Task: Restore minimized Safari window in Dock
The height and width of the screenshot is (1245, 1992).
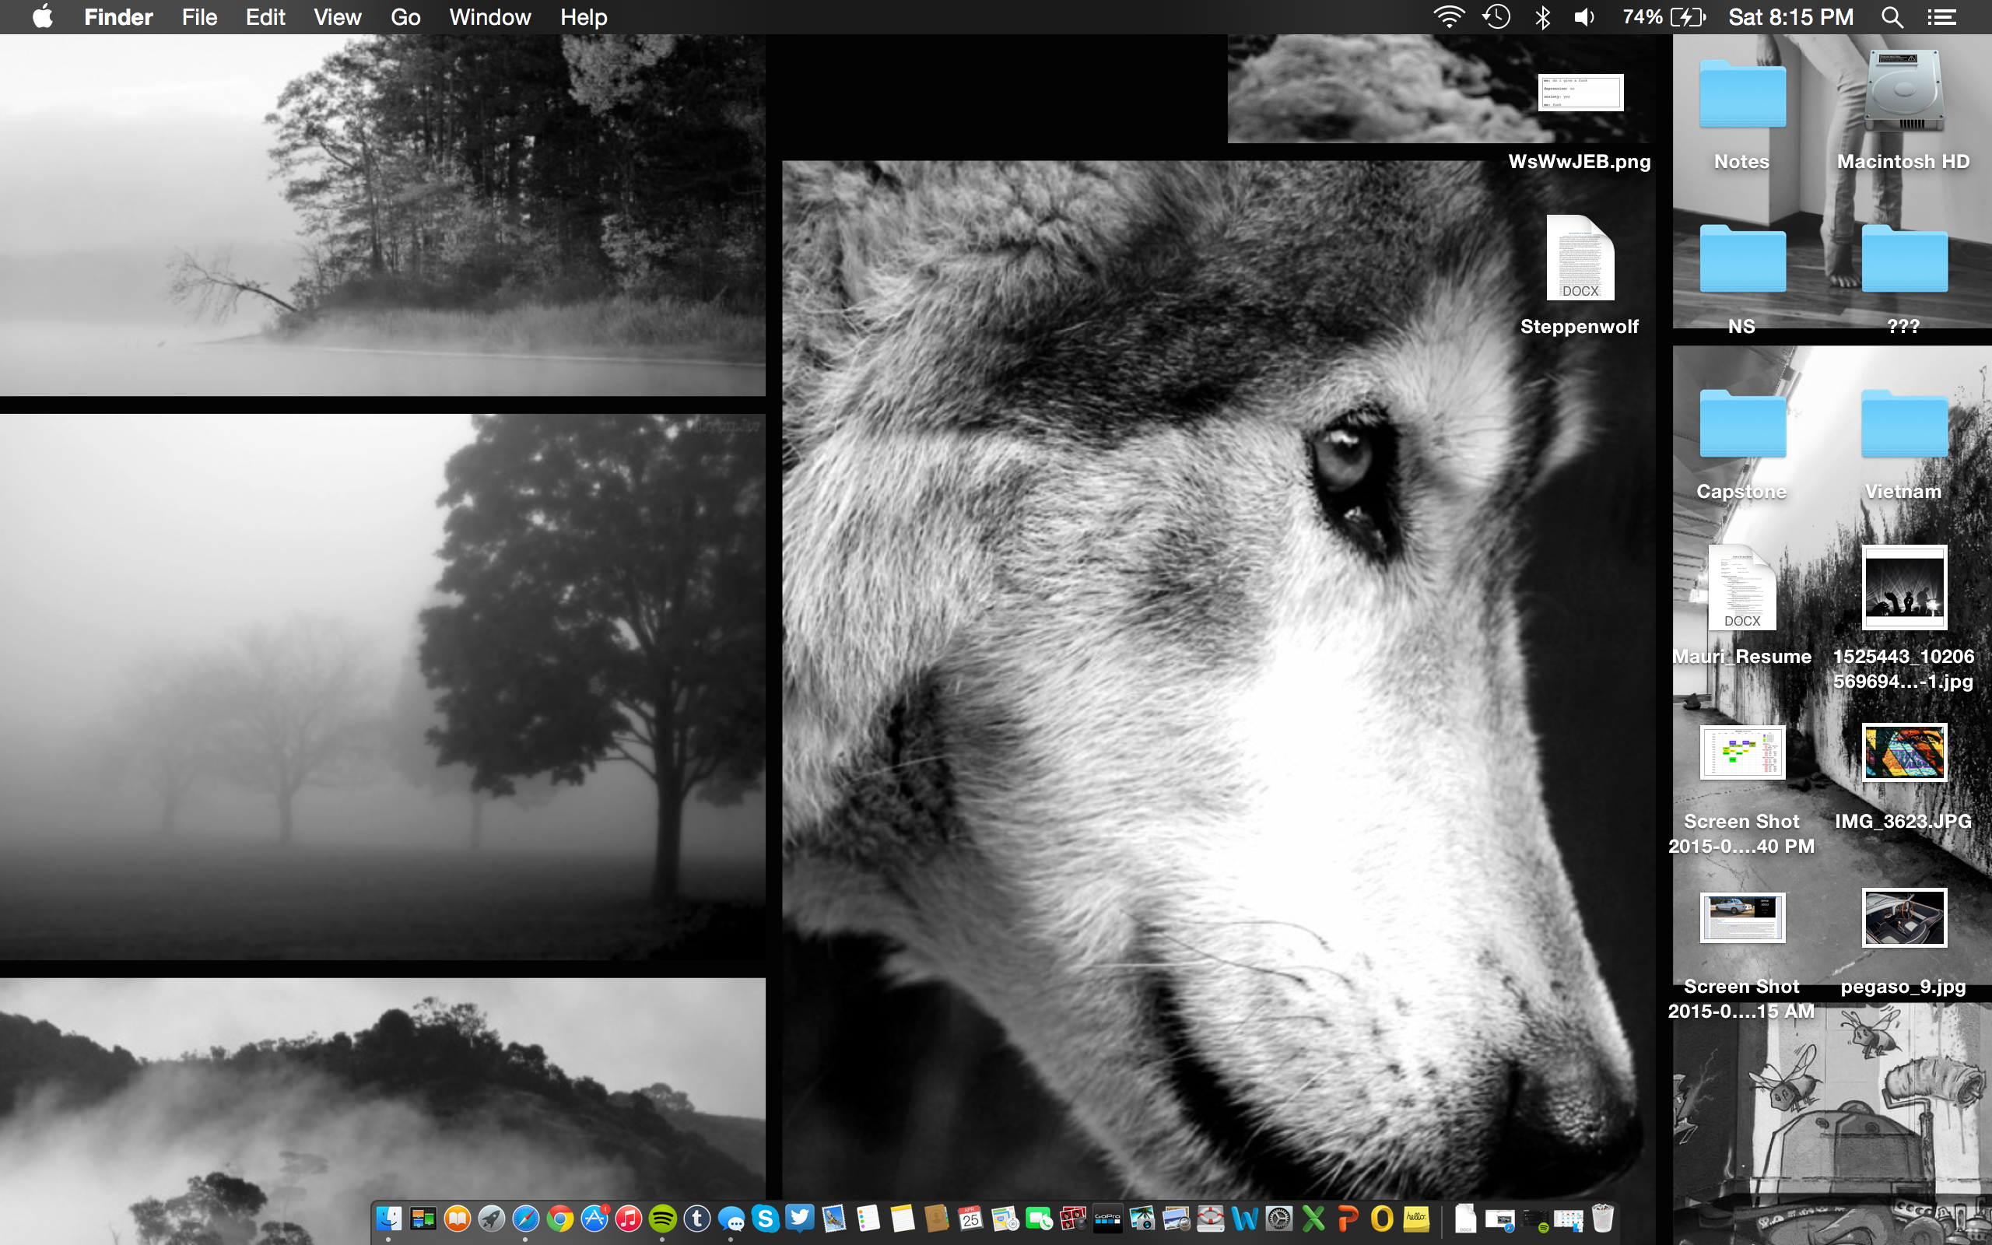Action: coord(1499,1219)
